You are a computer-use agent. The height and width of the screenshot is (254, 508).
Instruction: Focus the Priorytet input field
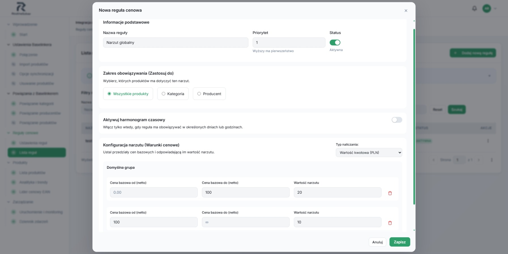pyautogui.click(x=289, y=42)
